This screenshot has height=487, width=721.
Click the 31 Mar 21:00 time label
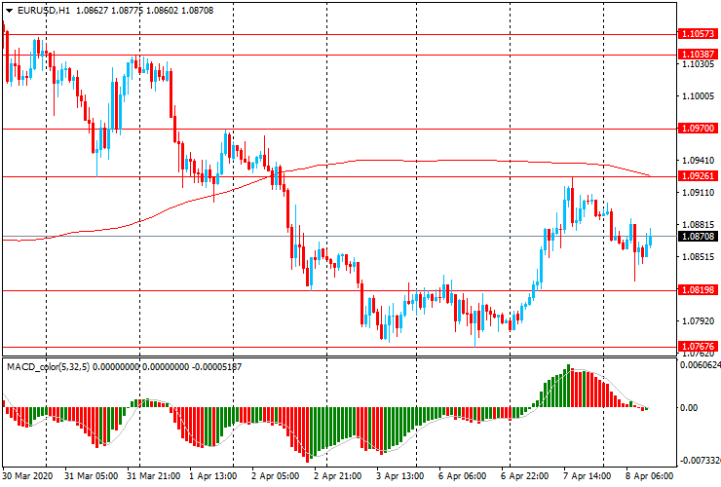[x=154, y=476]
